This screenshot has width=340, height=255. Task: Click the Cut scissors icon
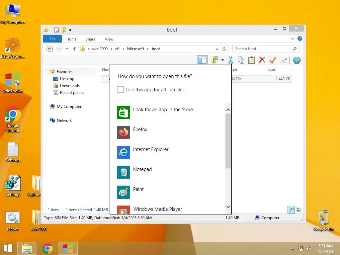pyautogui.click(x=230, y=60)
